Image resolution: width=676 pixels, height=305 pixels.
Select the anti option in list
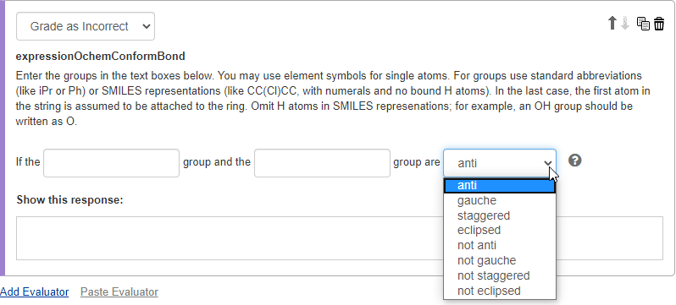point(500,185)
